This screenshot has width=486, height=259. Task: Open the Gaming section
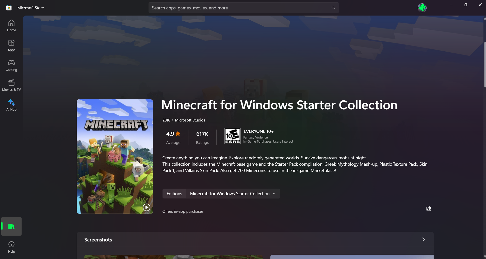pyautogui.click(x=11, y=65)
